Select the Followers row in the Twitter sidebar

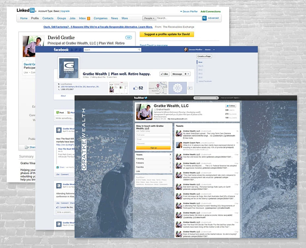click(x=153, y=163)
